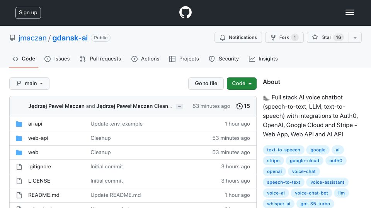The height and width of the screenshot is (208, 371).
Task: Click the Notifications bell icon
Action: pyautogui.click(x=223, y=37)
